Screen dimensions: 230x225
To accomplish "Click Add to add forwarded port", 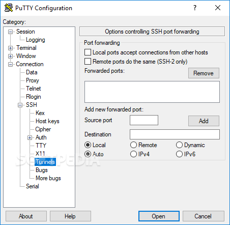I will coord(204,121).
